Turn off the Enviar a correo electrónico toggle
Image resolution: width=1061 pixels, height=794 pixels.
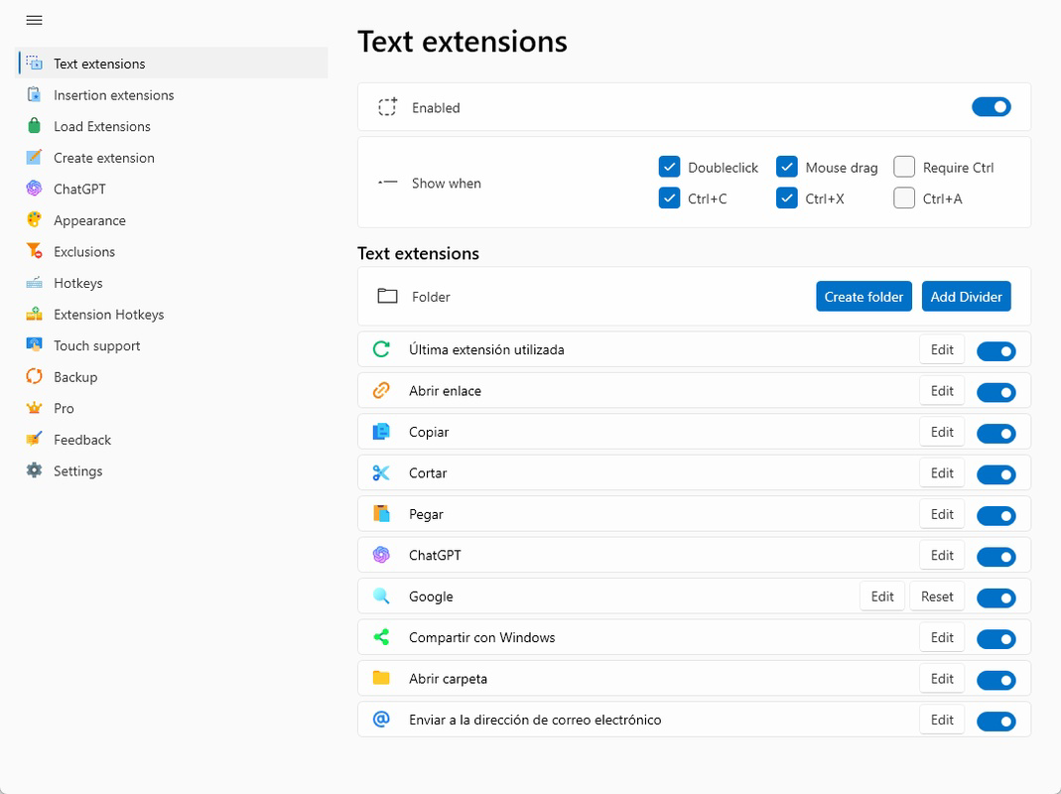[996, 722]
